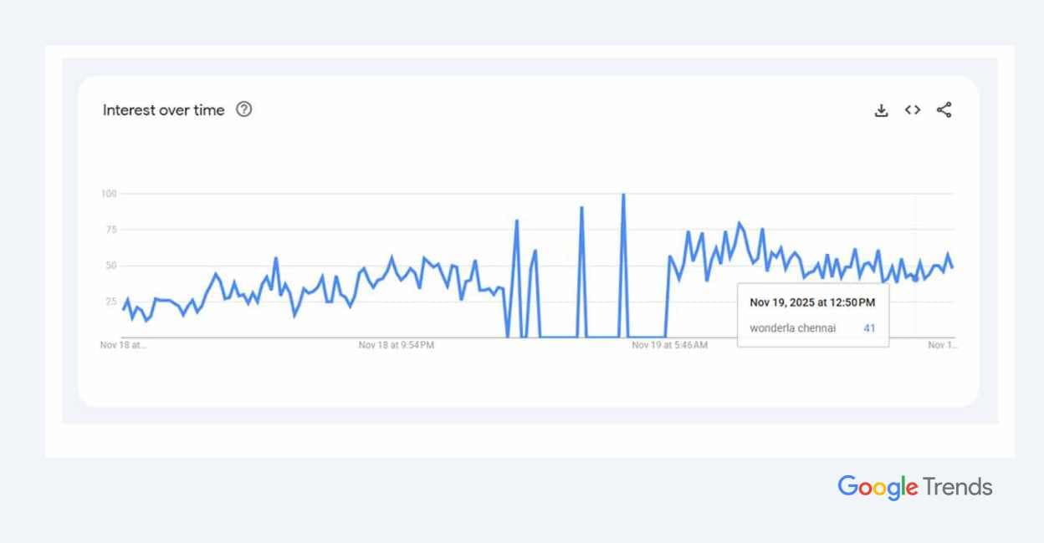Select the highest peak at 100
This screenshot has height=543, width=1044.
pos(622,195)
